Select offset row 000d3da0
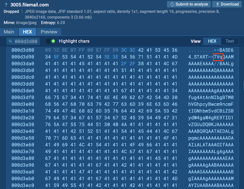This screenshot has width=244, height=189. point(23,64)
